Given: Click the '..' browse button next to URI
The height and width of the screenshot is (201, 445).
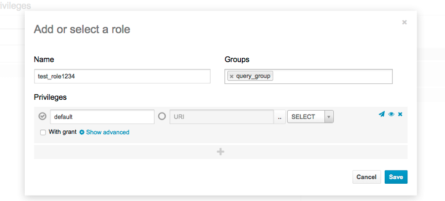Looking at the screenshot, I should (x=279, y=117).
